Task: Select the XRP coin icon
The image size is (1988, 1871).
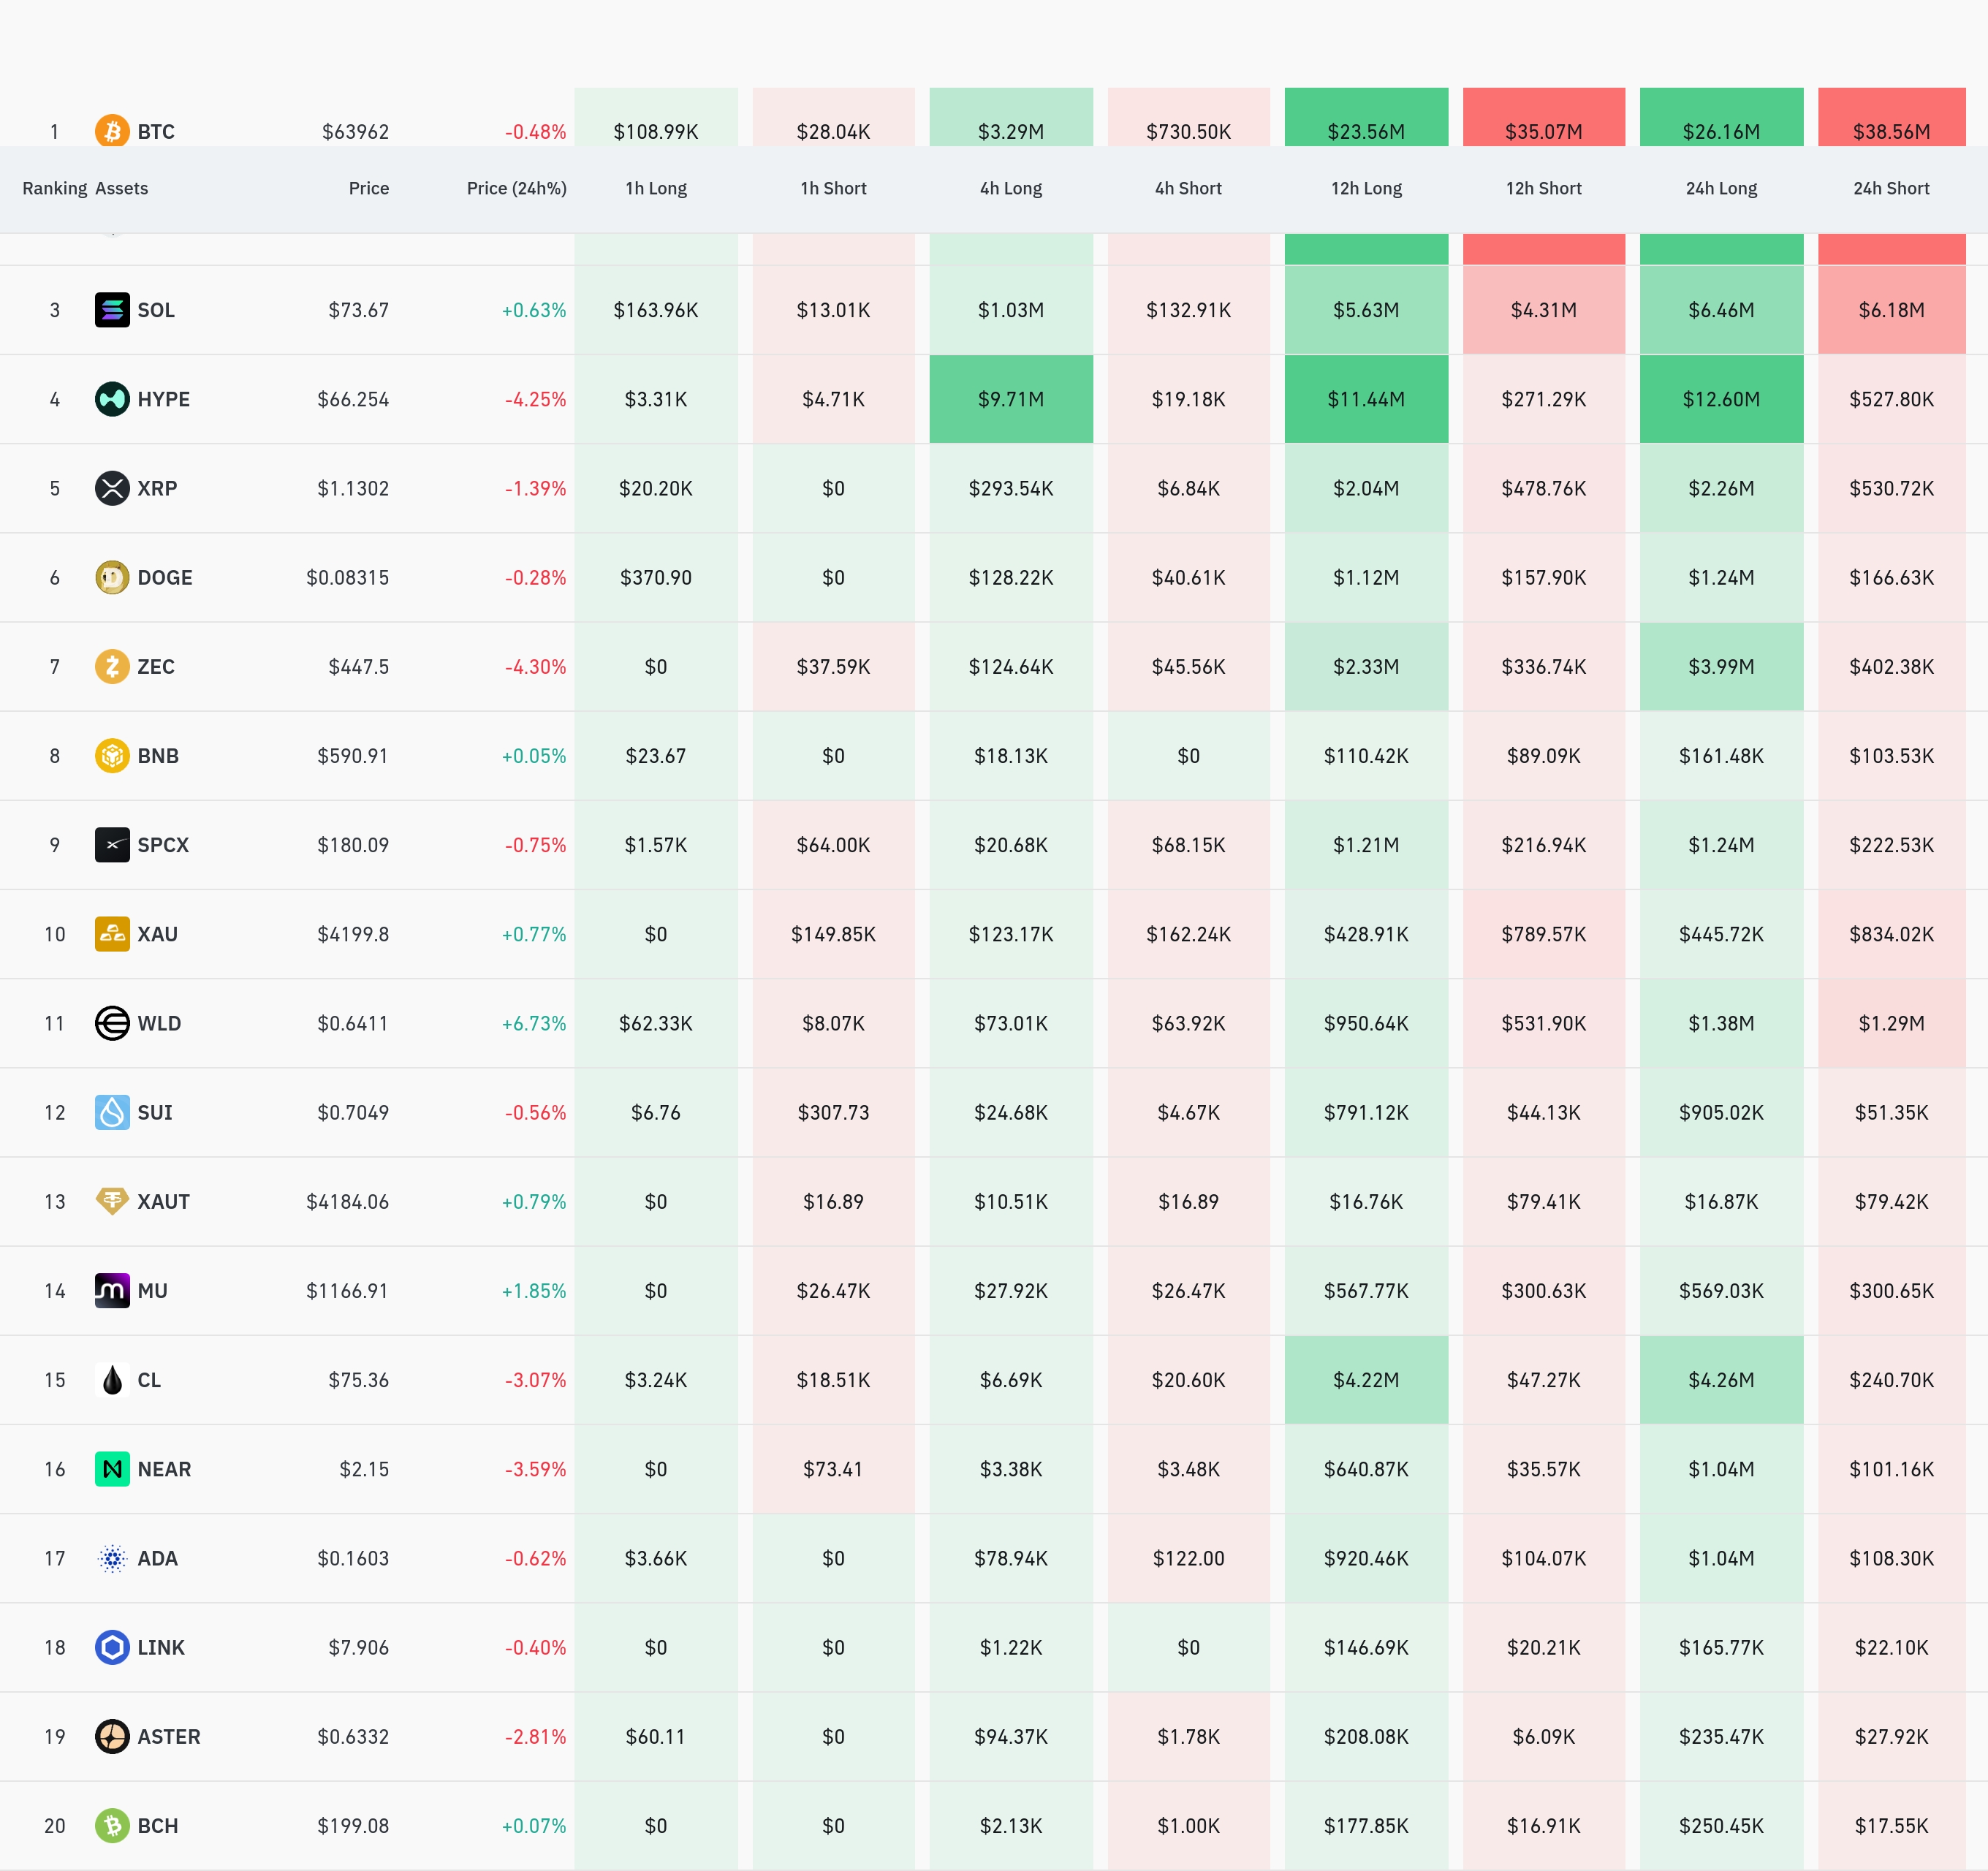Action: tap(112, 488)
